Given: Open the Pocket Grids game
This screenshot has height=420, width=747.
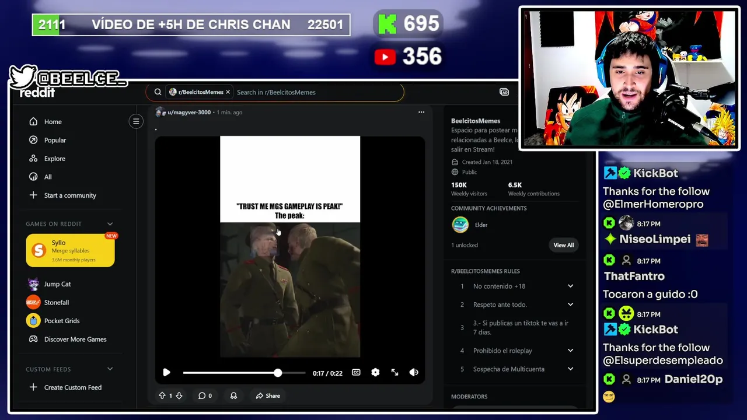Looking at the screenshot, I should click(61, 321).
